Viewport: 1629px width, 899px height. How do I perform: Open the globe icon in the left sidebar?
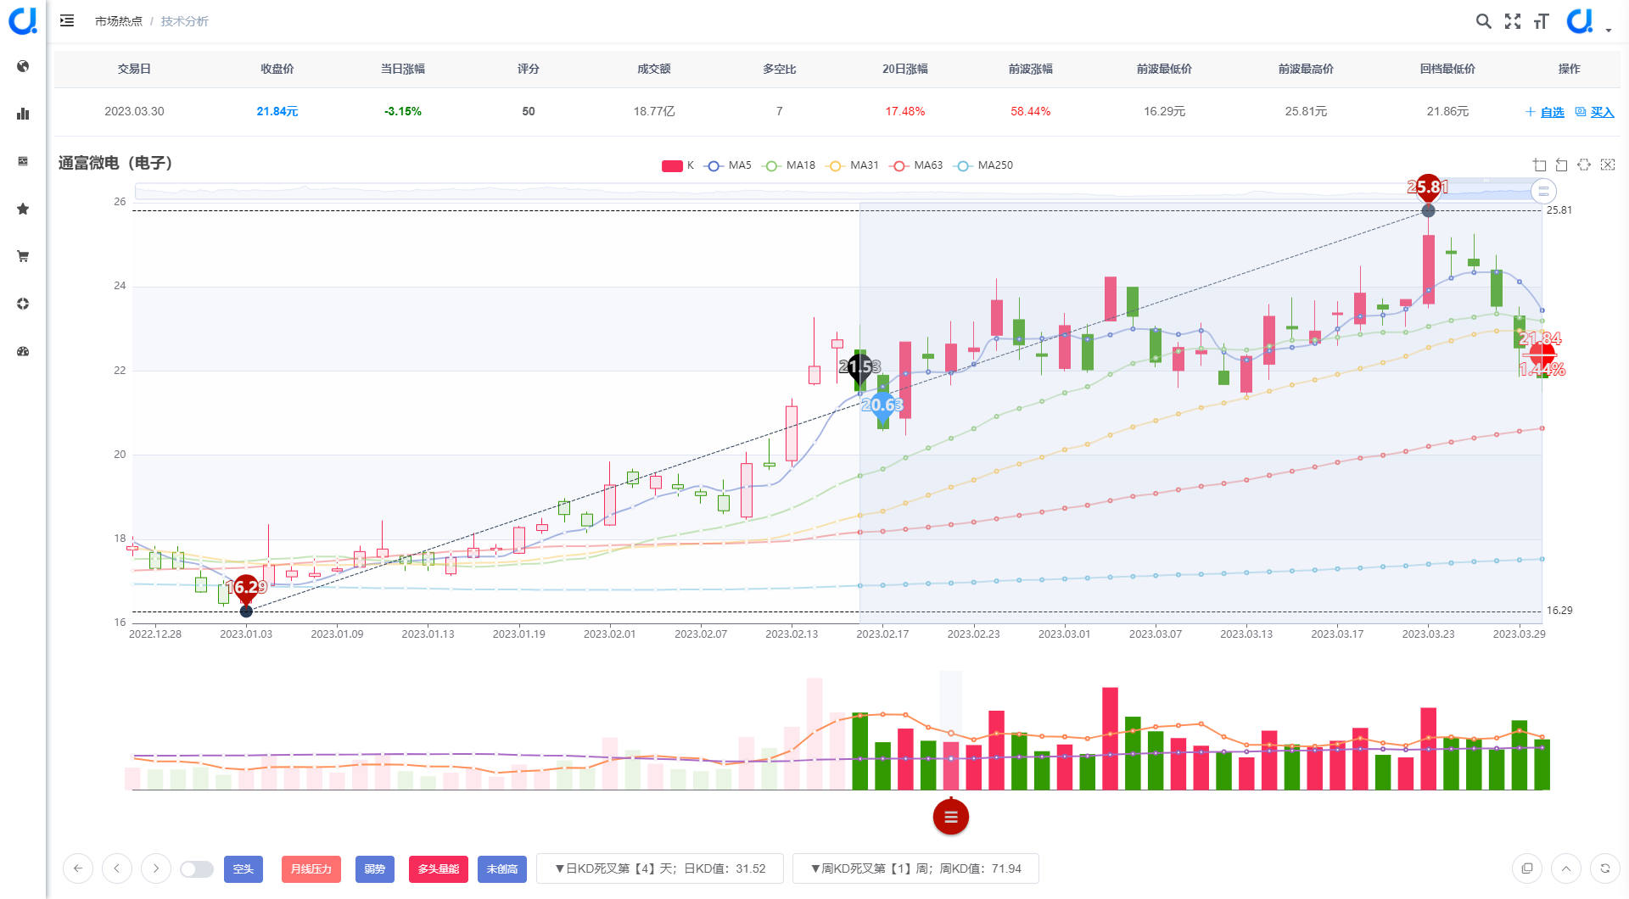[x=23, y=66]
